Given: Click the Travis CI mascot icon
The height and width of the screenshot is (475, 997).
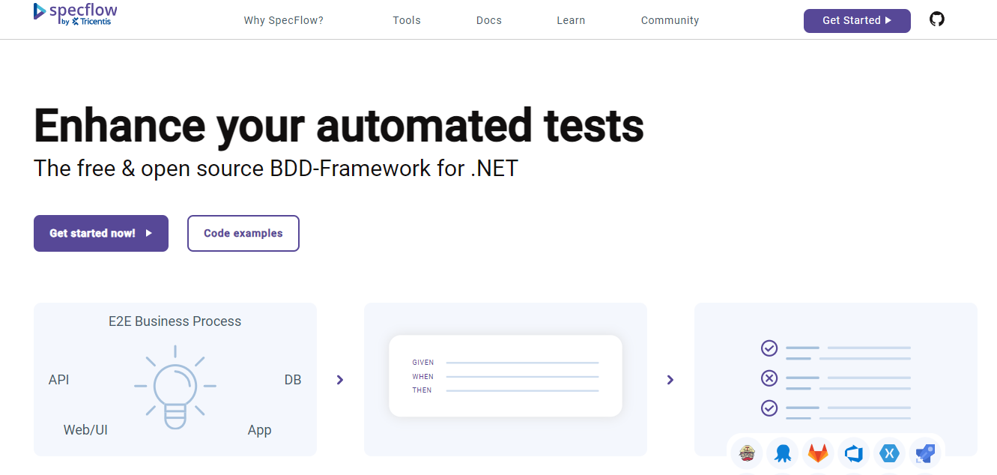Looking at the screenshot, I should (746, 453).
